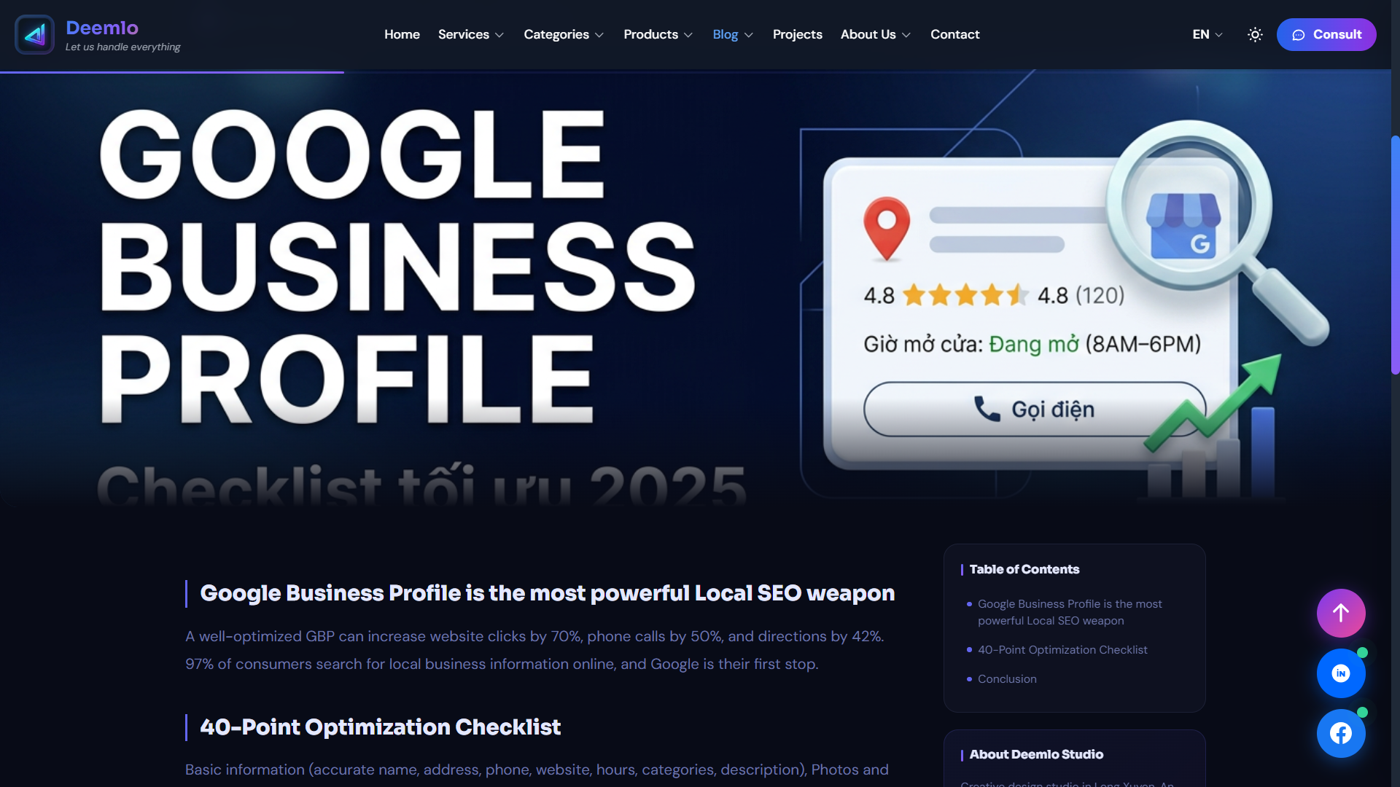Jump to 40-Point Optimization Checklist link

point(1062,649)
